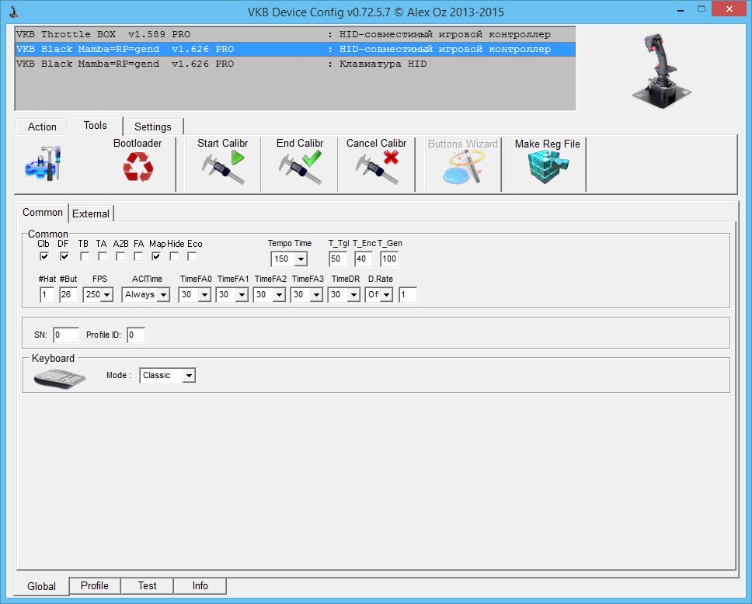Click the T_Tgl input field
Image resolution: width=752 pixels, height=604 pixels.
338,259
